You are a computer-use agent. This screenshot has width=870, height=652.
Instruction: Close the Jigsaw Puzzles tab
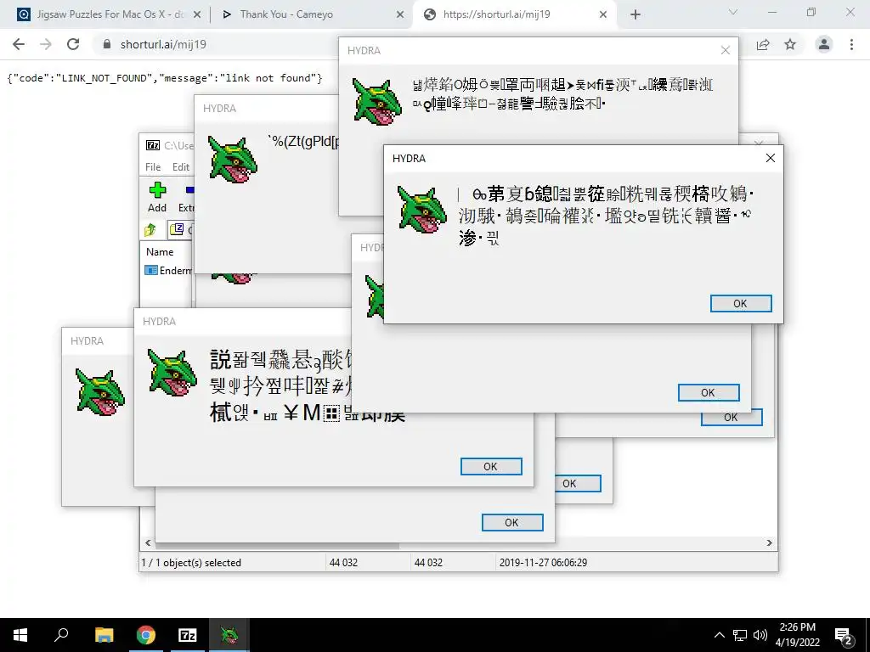(197, 15)
